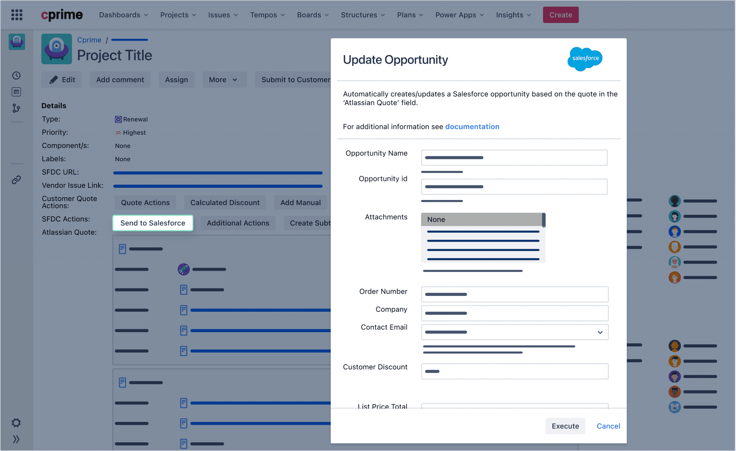Focus the Customer Discount field

pyautogui.click(x=515, y=371)
